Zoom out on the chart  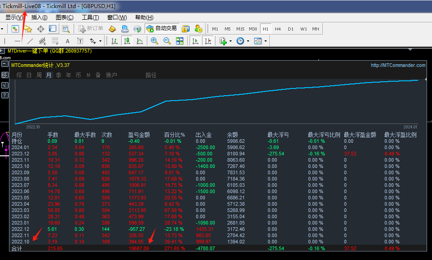coord(167,41)
